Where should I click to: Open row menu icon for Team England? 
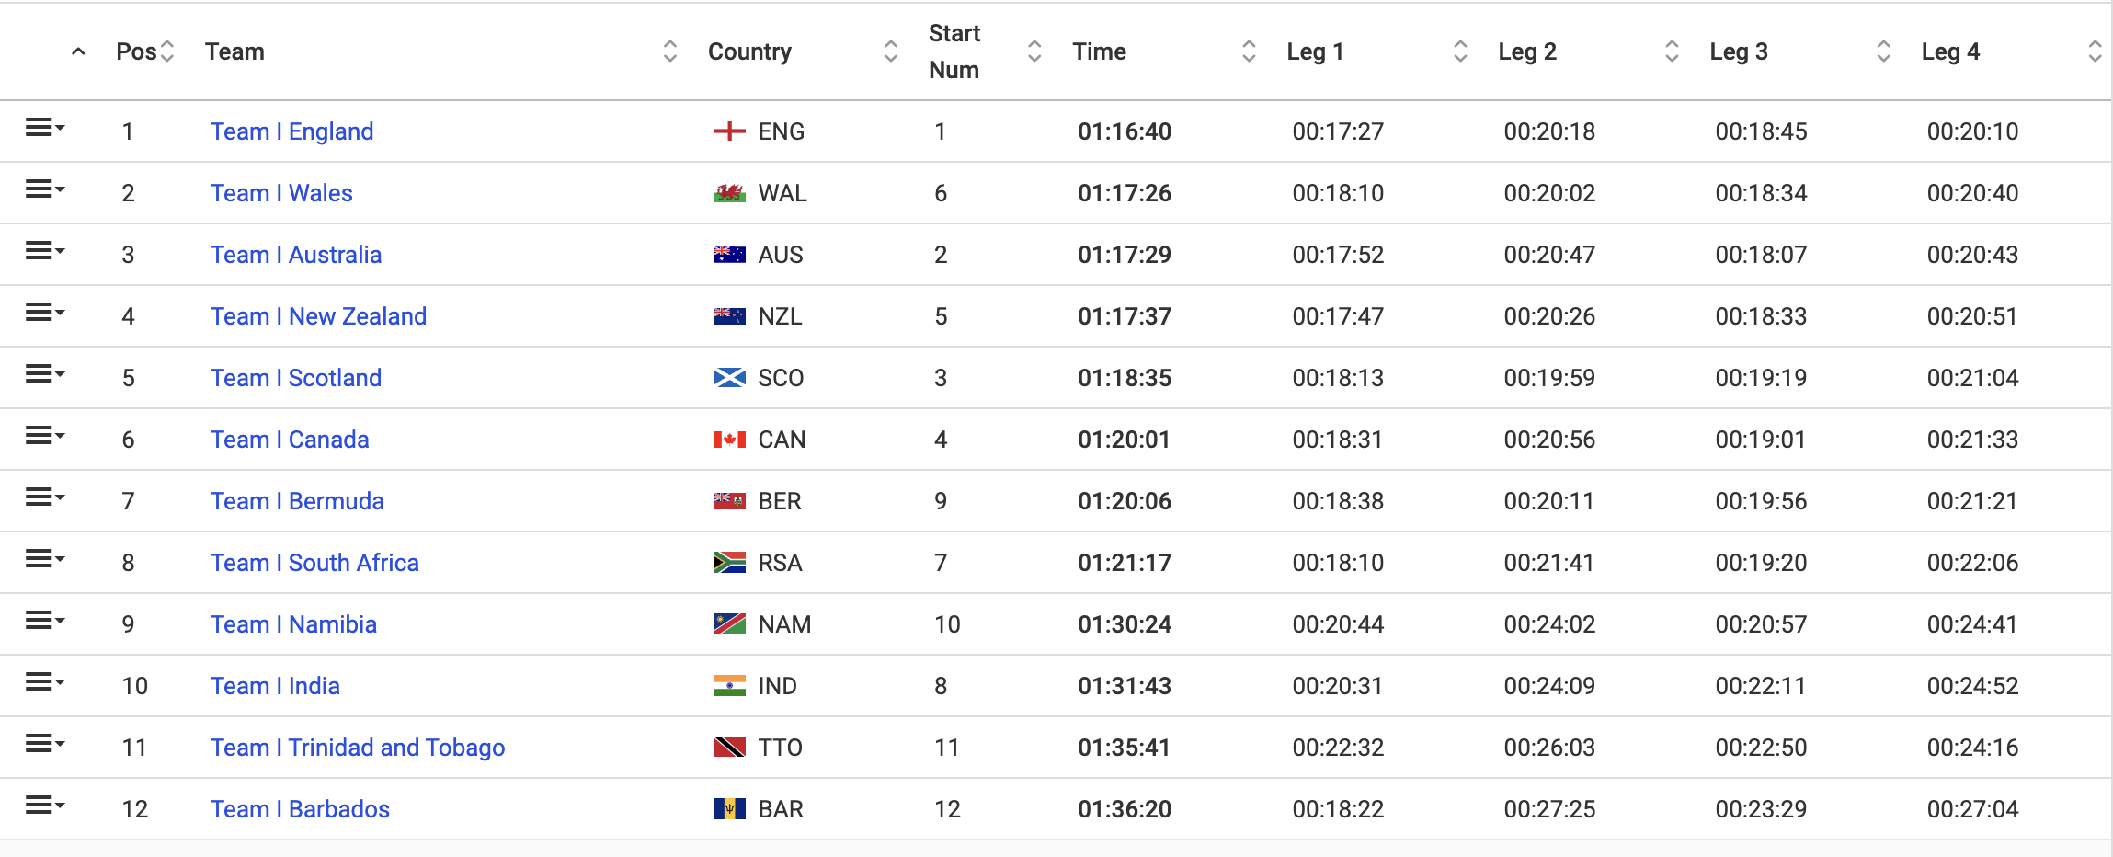44,128
